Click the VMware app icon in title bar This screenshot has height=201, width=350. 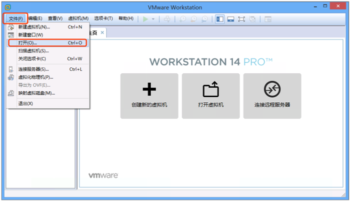pos(8,7)
